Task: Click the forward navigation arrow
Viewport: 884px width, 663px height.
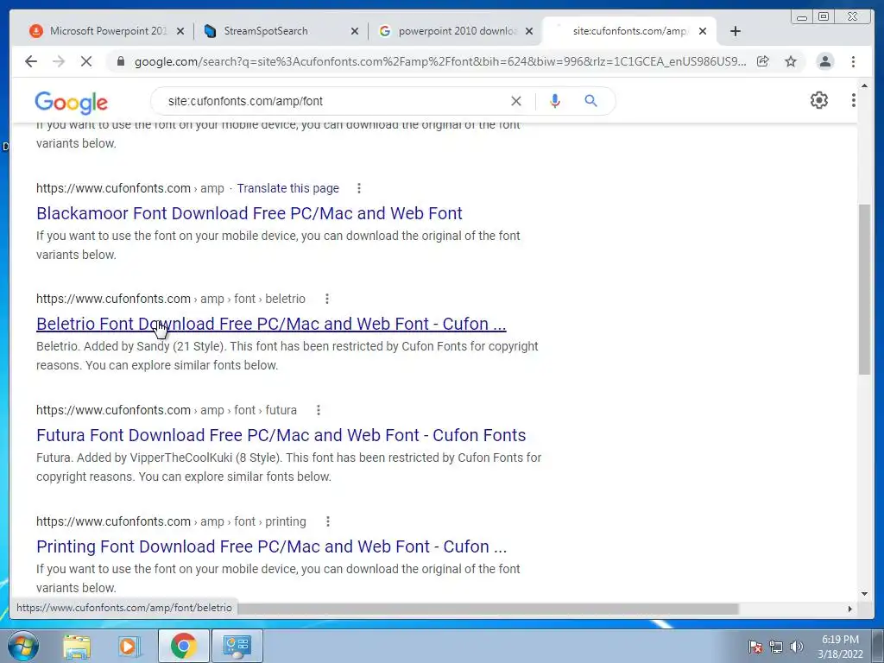Action: [x=59, y=61]
